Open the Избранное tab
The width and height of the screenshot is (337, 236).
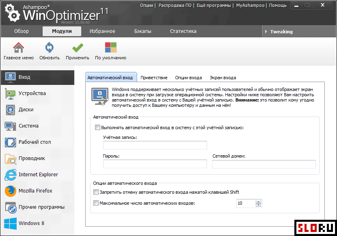coord(102,31)
